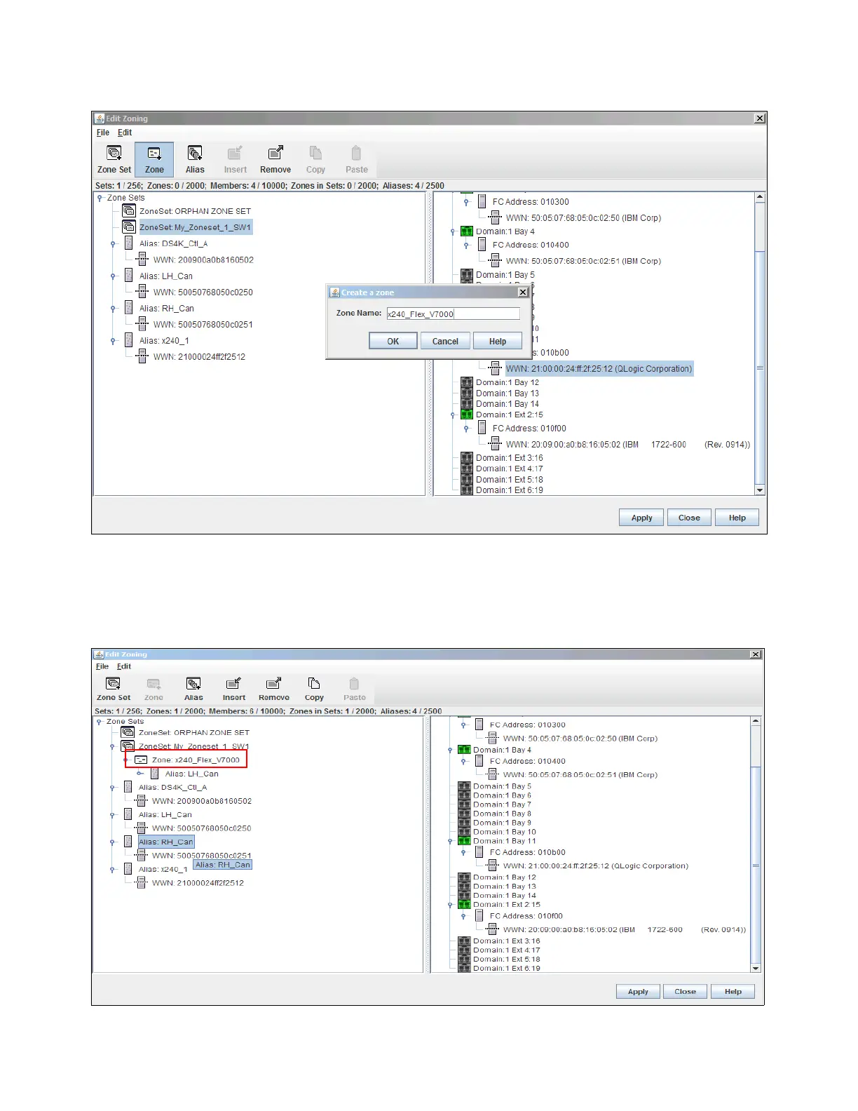Click ORPHAN ZONE SET icon in upper window
The width and height of the screenshot is (858, 1111).
[129, 210]
